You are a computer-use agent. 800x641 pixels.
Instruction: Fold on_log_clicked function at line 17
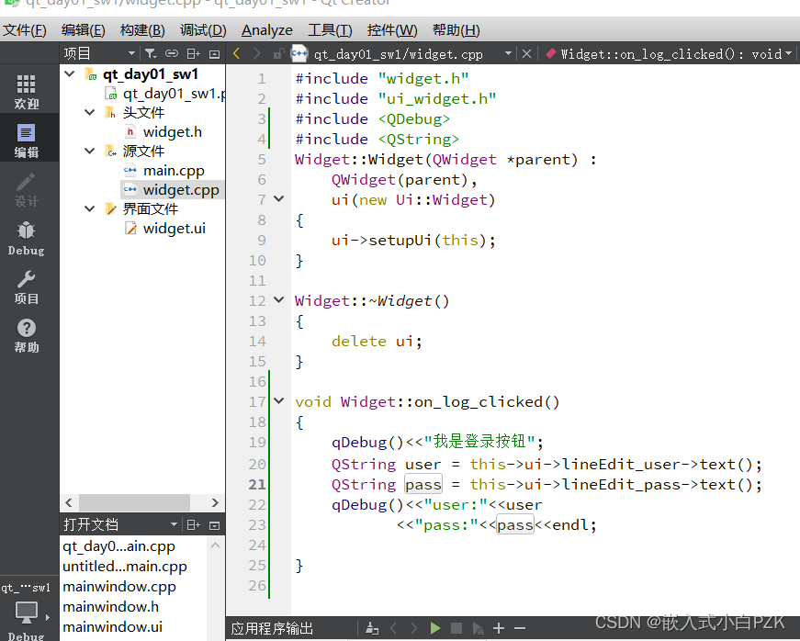pyautogui.click(x=279, y=400)
